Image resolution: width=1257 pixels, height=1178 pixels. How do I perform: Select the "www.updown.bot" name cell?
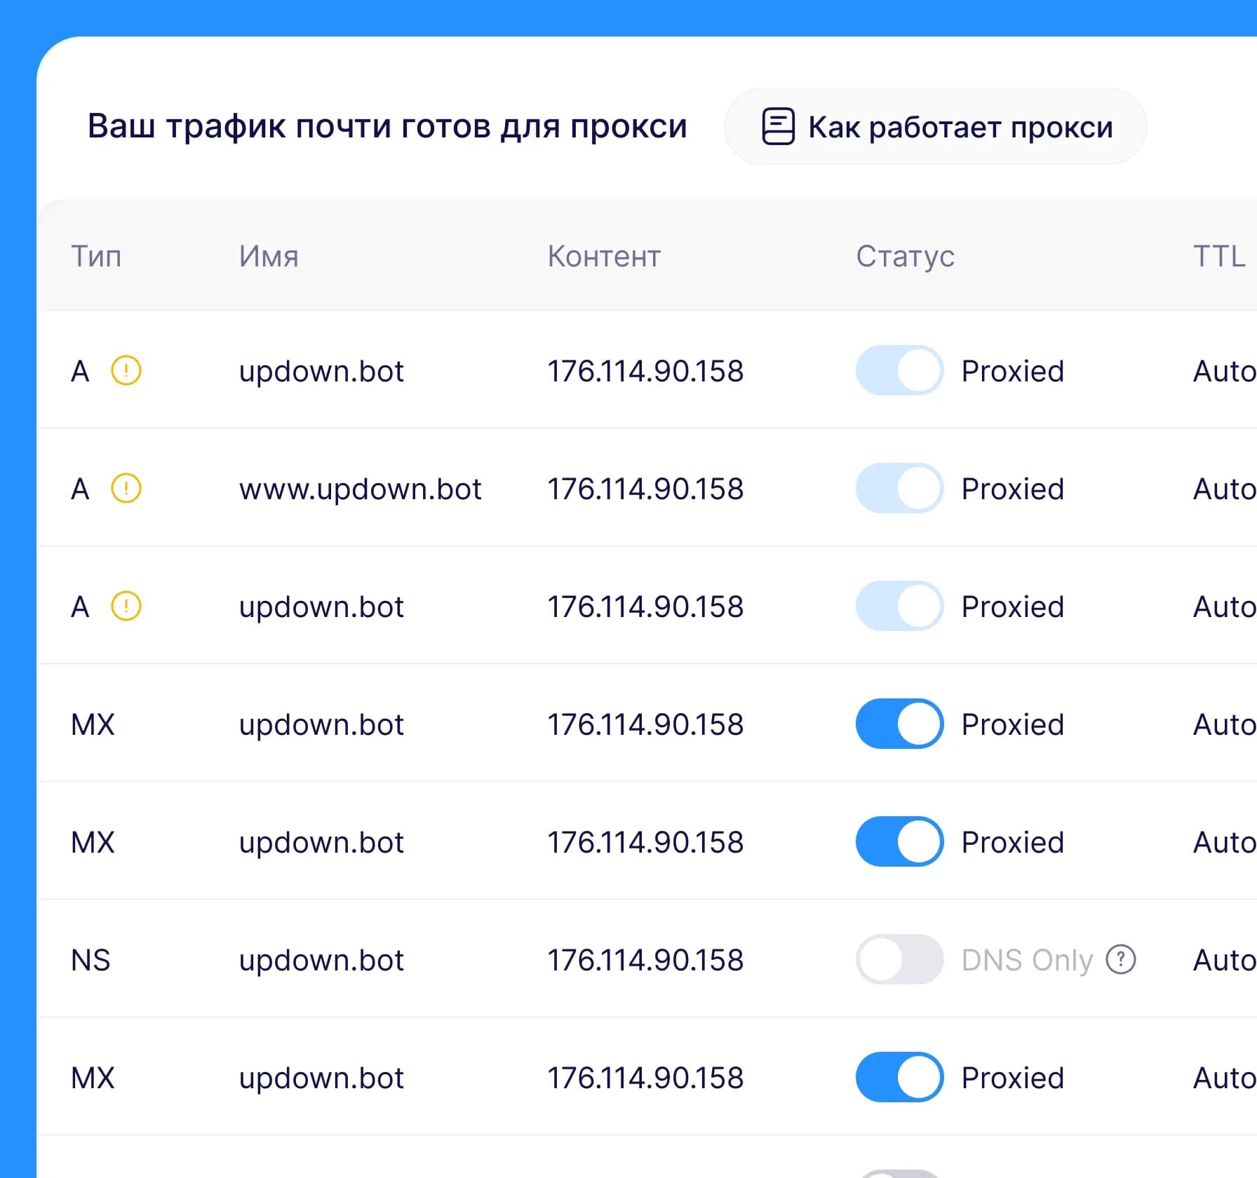point(360,489)
